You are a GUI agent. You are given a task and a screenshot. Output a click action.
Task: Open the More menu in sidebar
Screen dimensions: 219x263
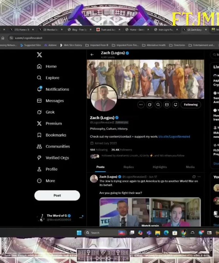pyautogui.click(x=46, y=181)
